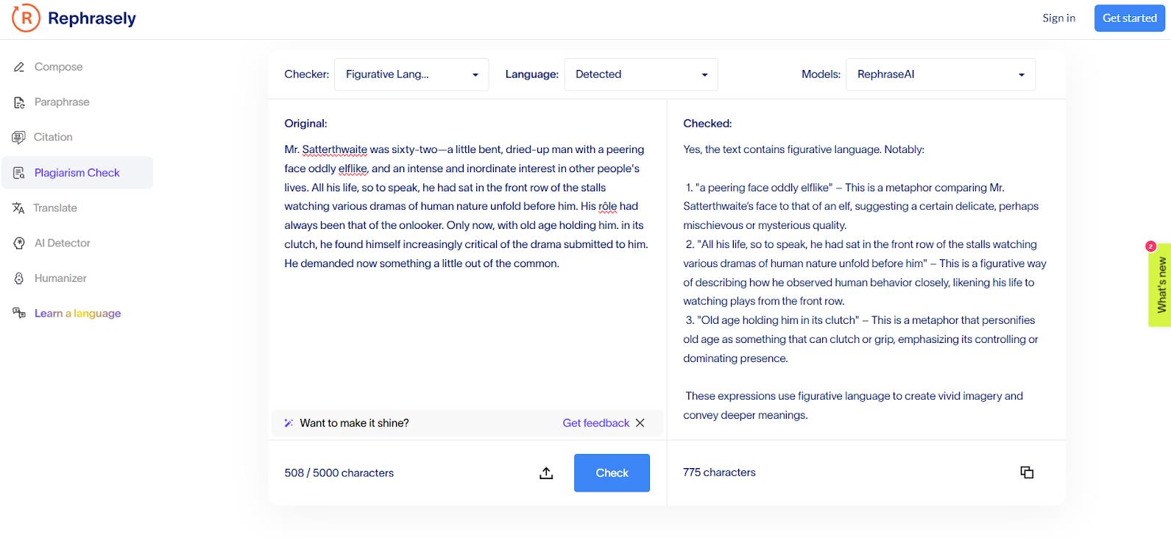Click the Humanizer icon in sidebar
1171x538 pixels.
(19, 279)
